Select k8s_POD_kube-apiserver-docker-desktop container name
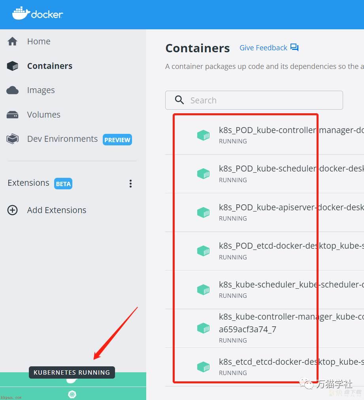364x400 pixels. 291,208
